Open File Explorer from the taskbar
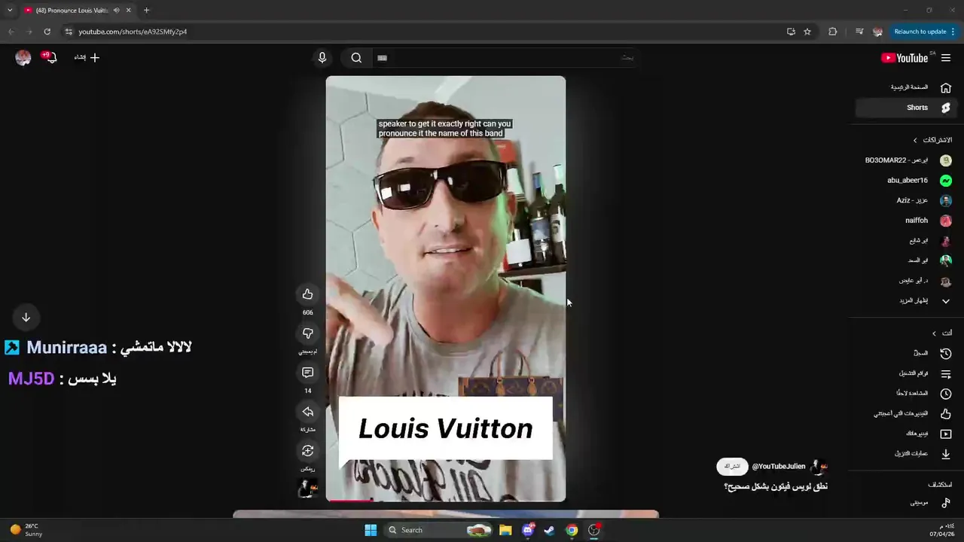This screenshot has height=542, width=964. [x=505, y=530]
